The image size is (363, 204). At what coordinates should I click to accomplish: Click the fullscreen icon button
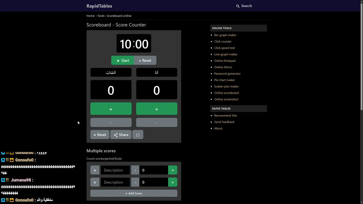[138, 135]
